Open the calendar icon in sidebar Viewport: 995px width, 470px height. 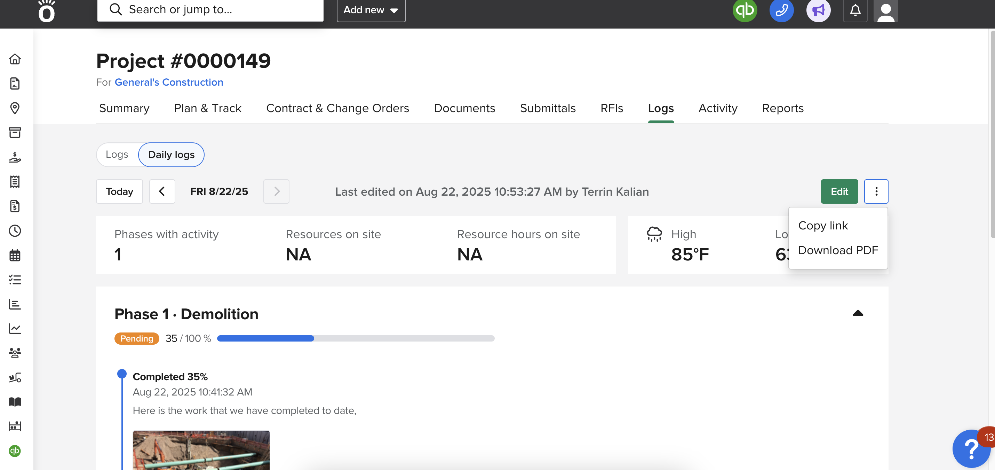15,255
